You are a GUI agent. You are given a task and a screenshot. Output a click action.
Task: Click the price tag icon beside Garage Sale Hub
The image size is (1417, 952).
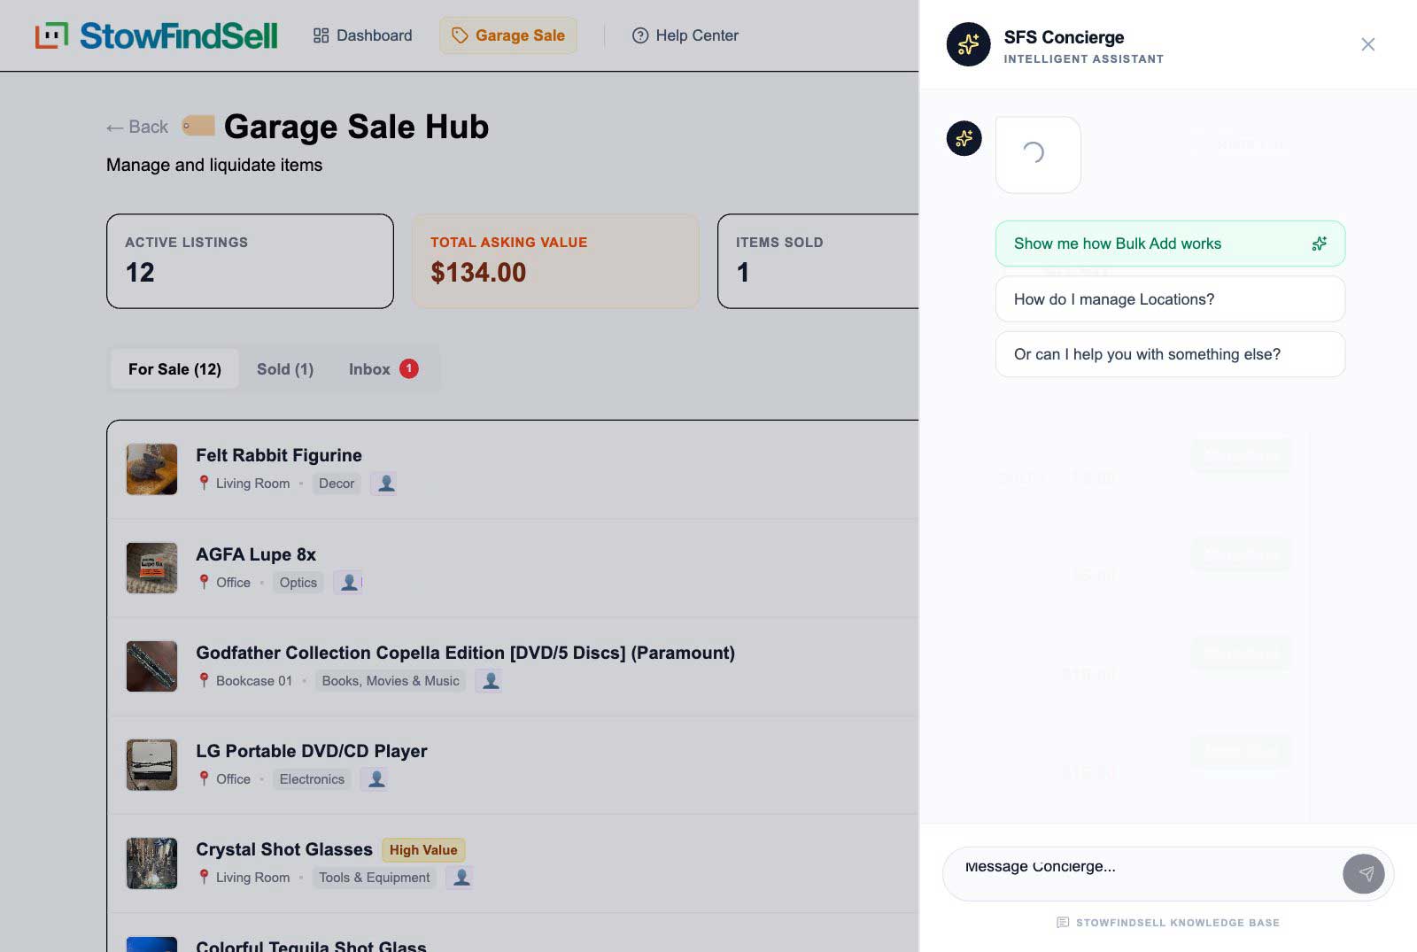pyautogui.click(x=198, y=126)
